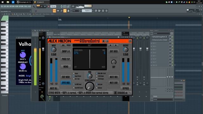Open the ADD menu
Image resolution: width=203 pixels, height=114 pixels.
8,6
